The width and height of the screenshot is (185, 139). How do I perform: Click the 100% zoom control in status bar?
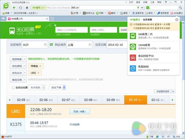(176, 137)
